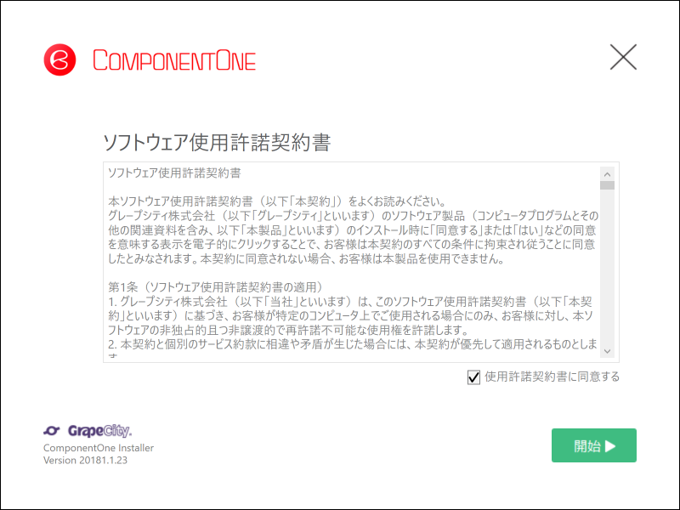Viewport: 680px width, 510px height.
Task: Uncheck 使用許諾契約書に同意する checkbox
Action: [x=473, y=377]
